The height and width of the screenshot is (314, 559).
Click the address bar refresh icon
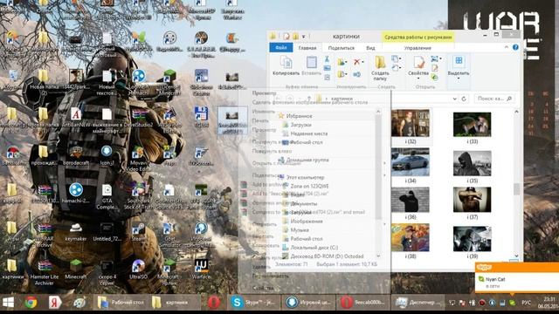[464, 99]
